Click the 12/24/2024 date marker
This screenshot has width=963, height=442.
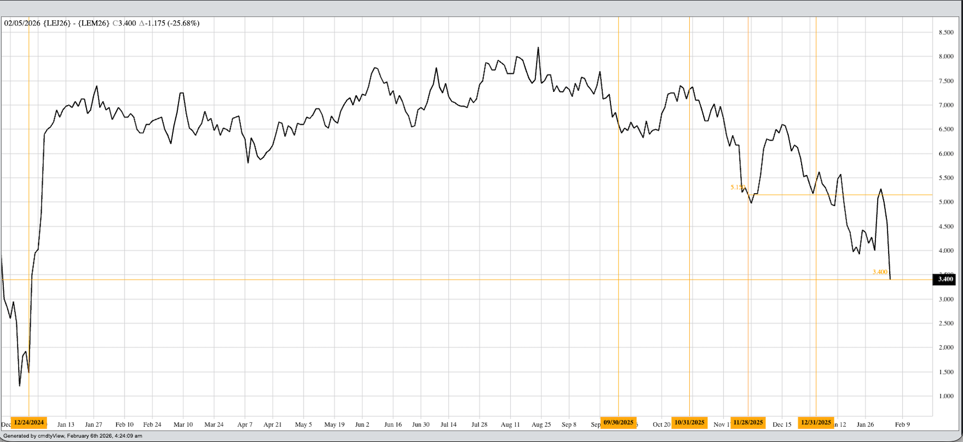[29, 423]
